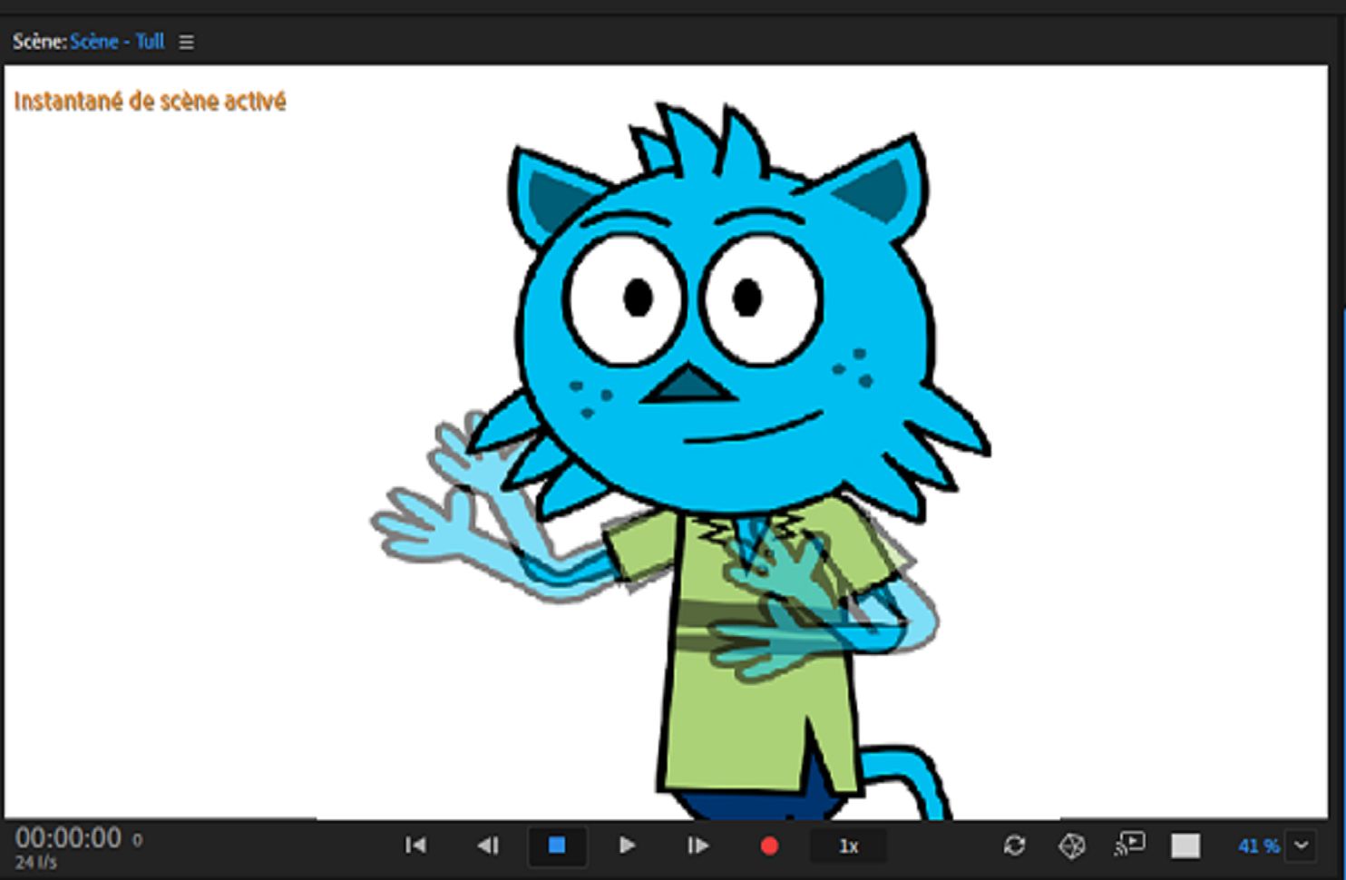Expand the zoom level dropdown arrow
The width and height of the screenshot is (1346, 880).
coord(1302,846)
